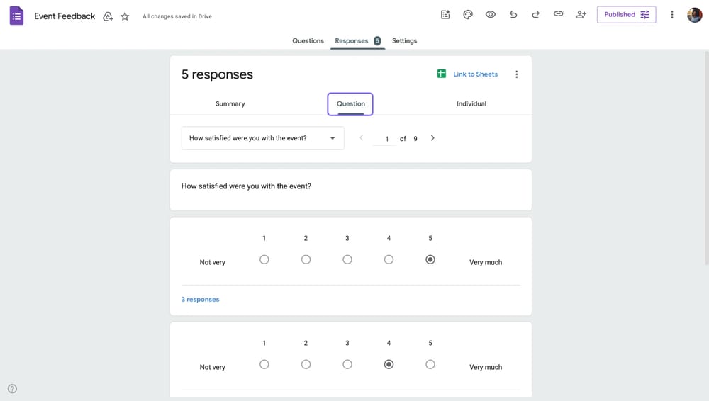Click the green Sheets icon
The width and height of the screenshot is (709, 401).
tap(442, 74)
